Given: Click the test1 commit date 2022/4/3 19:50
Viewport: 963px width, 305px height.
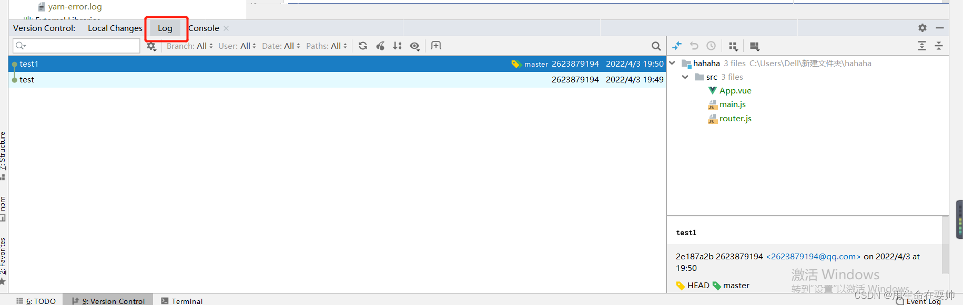Looking at the screenshot, I should point(635,64).
